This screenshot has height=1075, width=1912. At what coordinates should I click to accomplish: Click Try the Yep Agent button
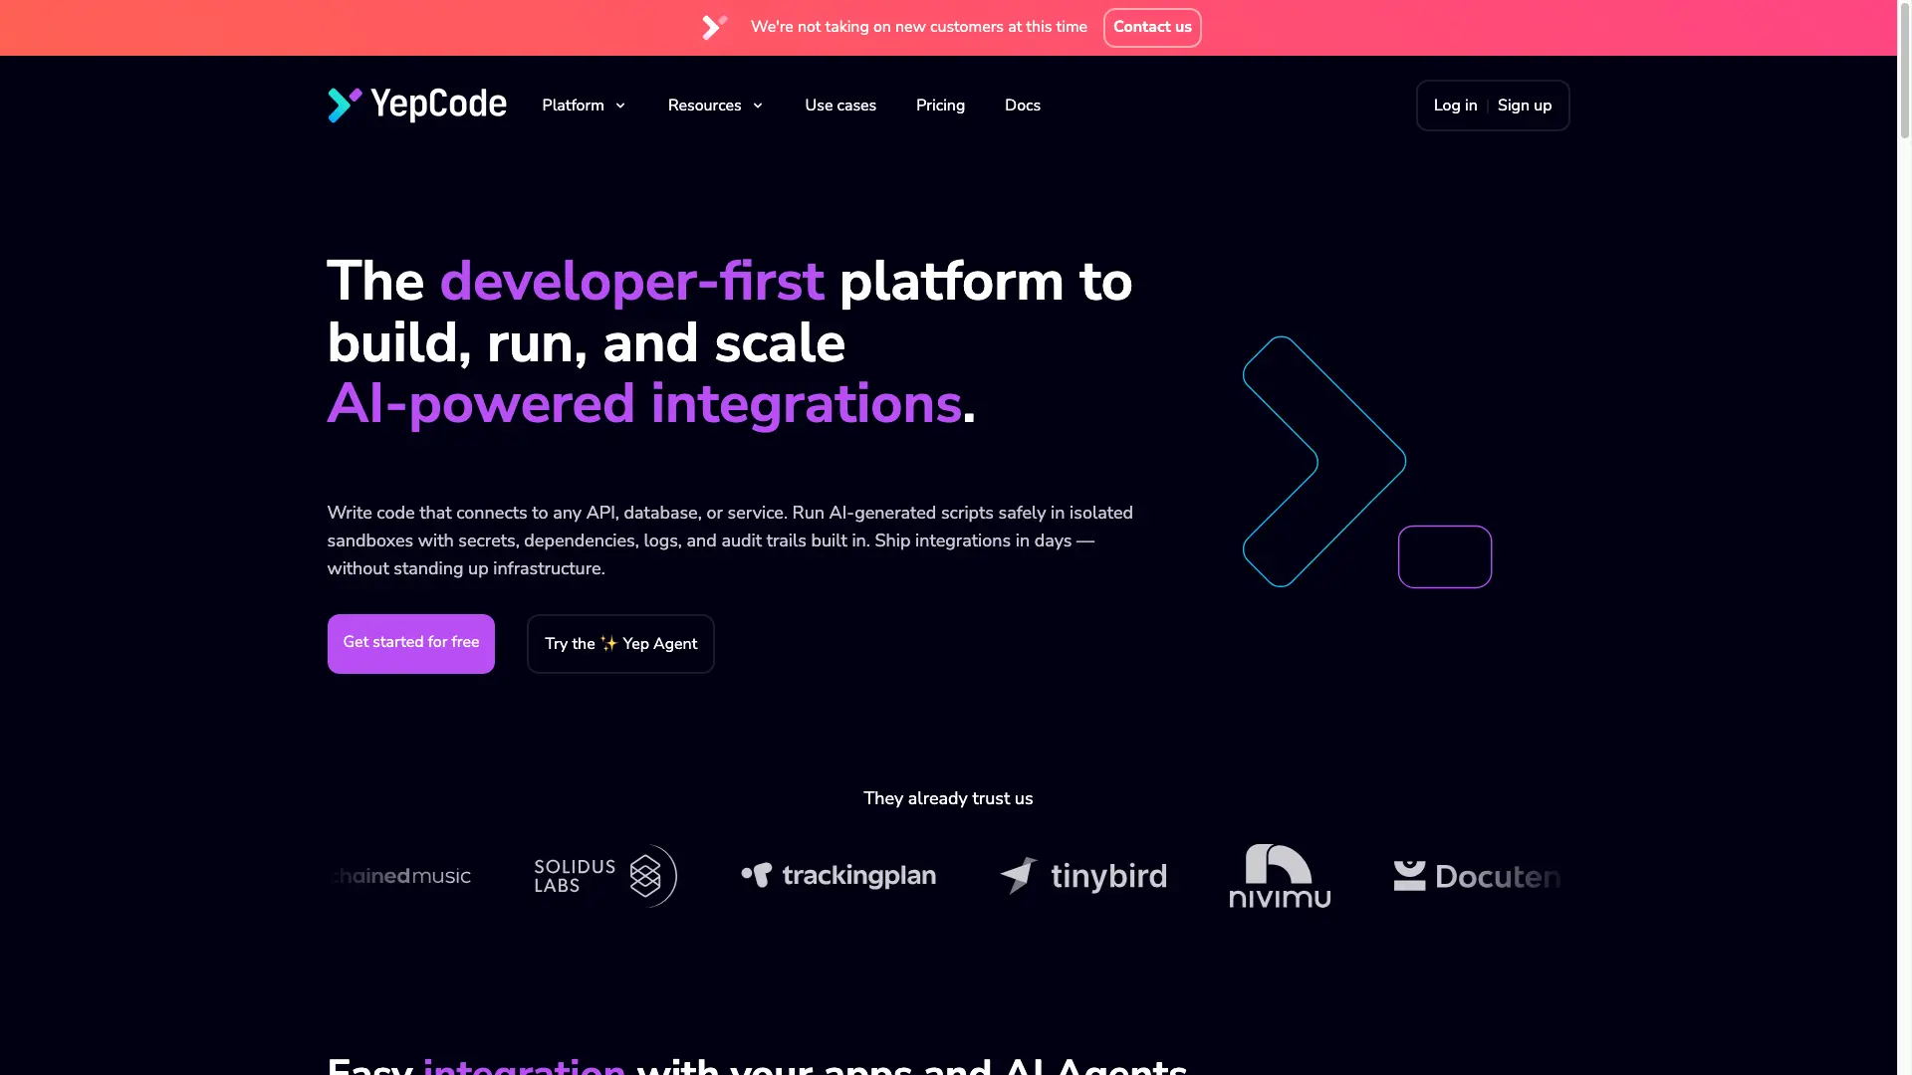[x=620, y=644]
